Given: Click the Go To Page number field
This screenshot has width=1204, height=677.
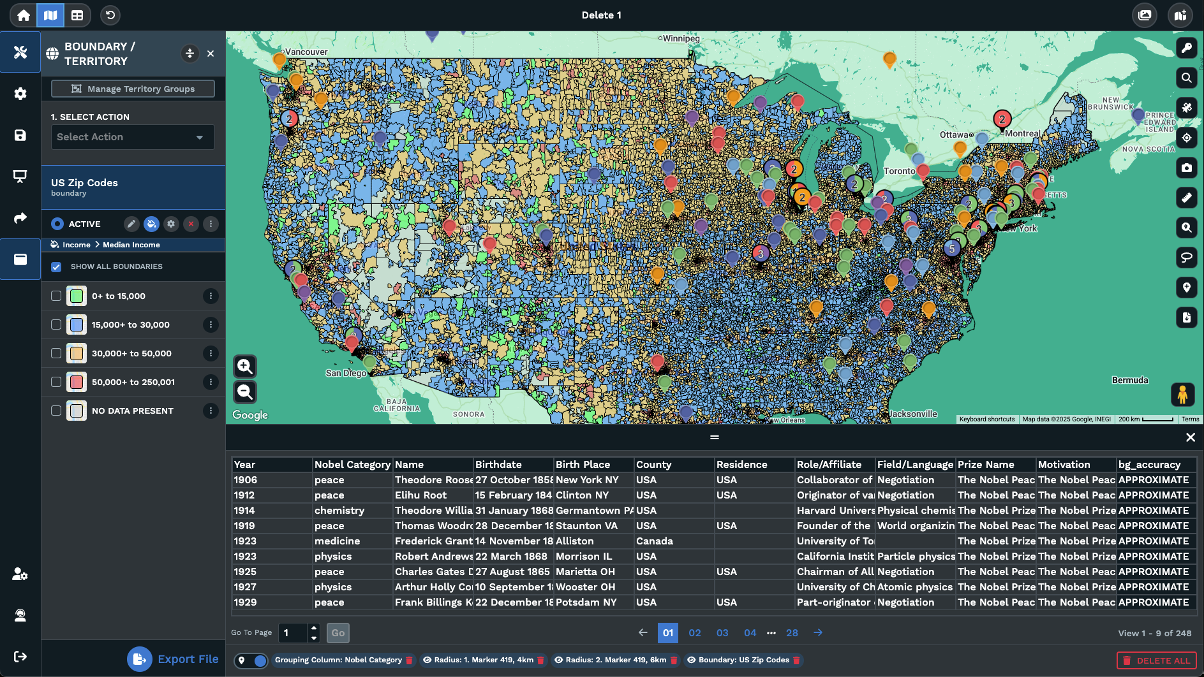Looking at the screenshot, I should coord(294,632).
